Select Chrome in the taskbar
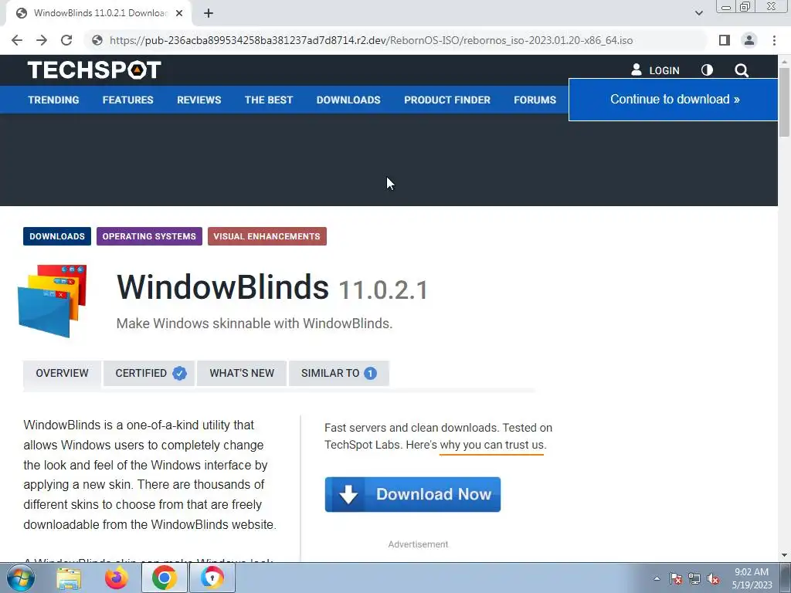The height and width of the screenshot is (593, 791). pos(165,578)
